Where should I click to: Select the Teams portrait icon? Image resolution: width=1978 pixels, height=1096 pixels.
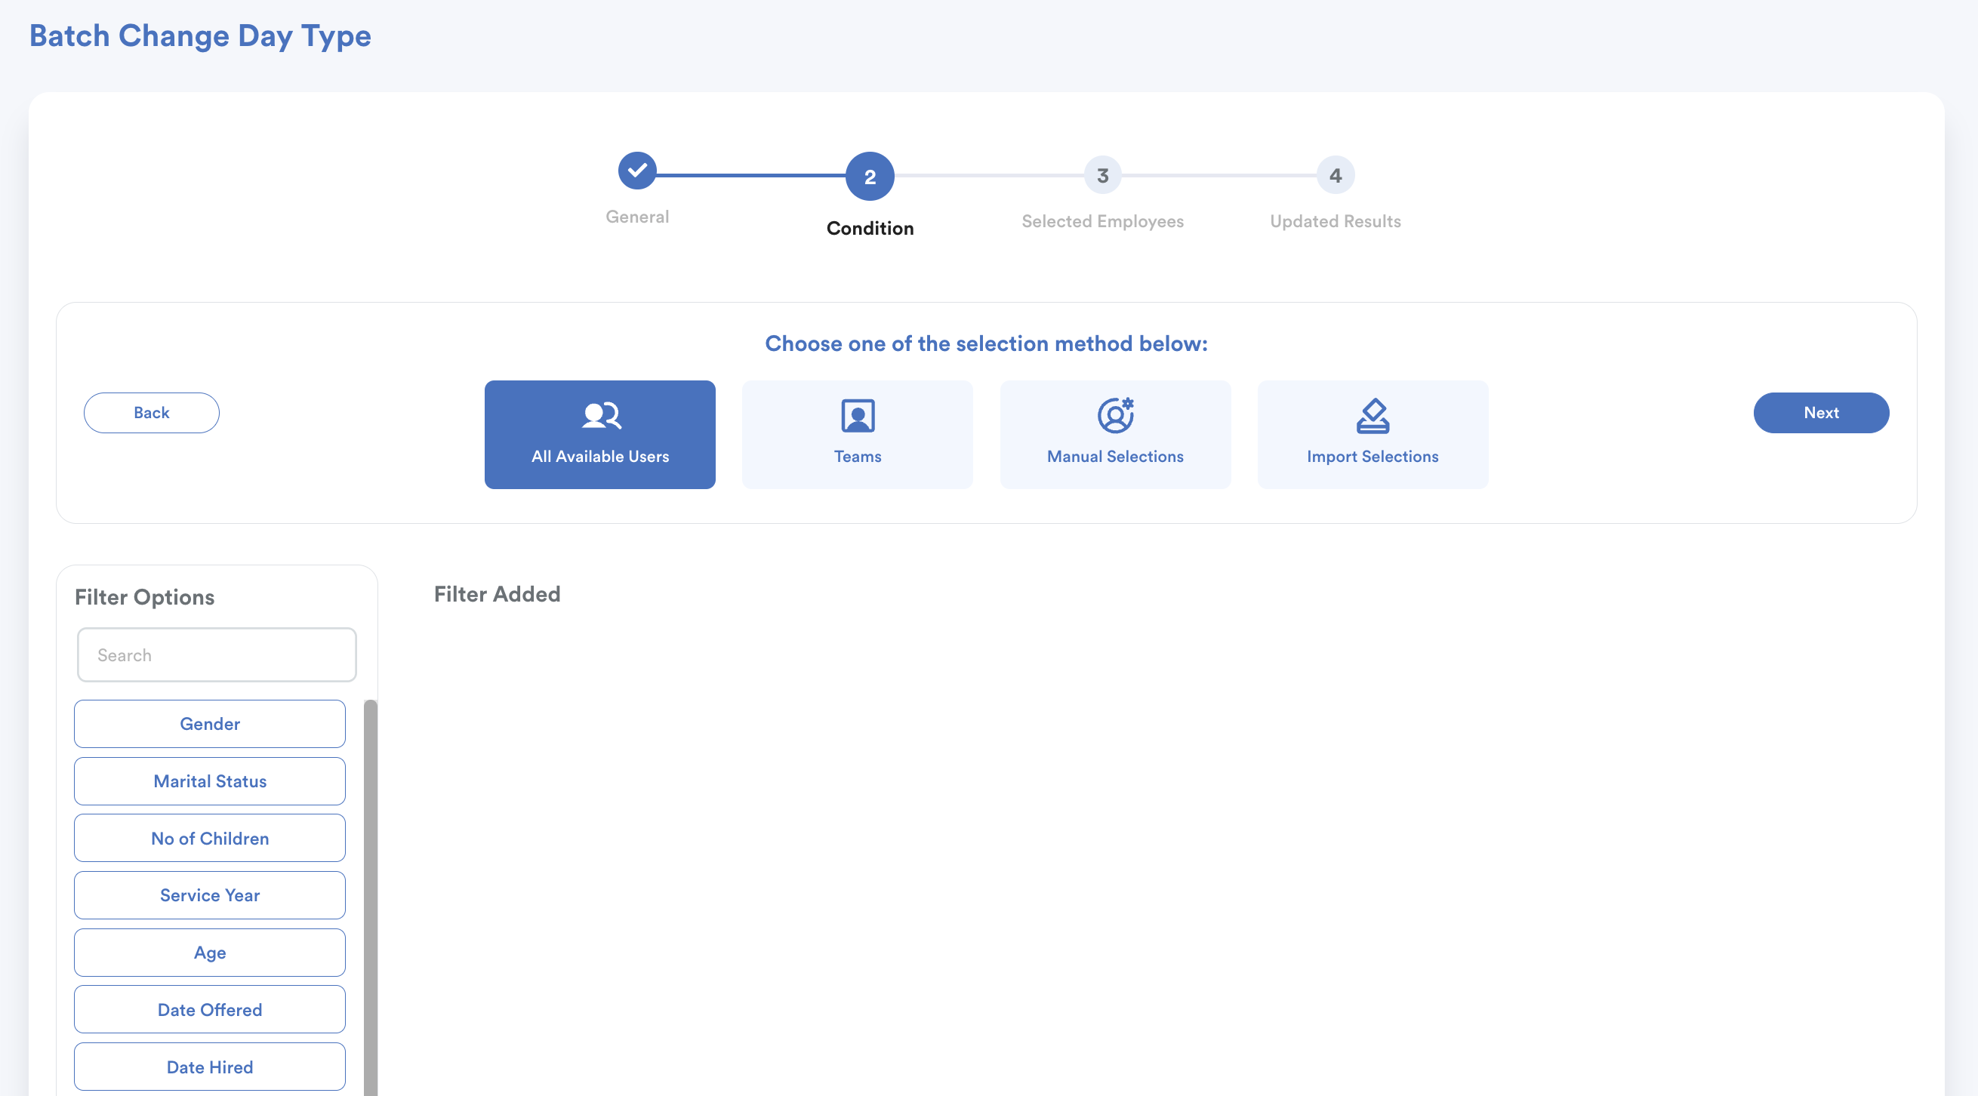(858, 415)
